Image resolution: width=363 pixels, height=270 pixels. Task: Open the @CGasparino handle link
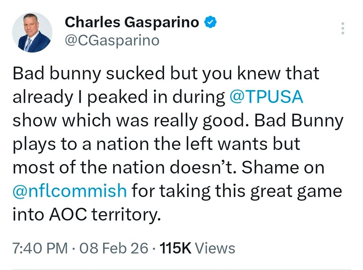[112, 40]
